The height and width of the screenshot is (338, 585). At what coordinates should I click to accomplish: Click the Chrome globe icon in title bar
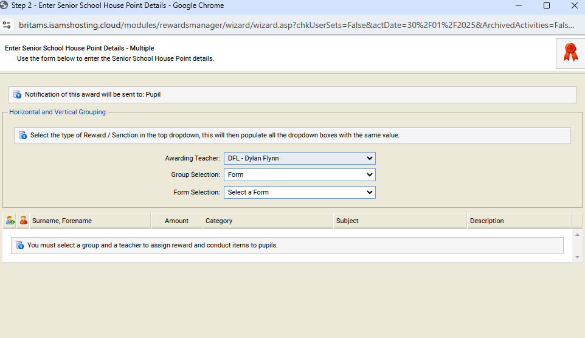point(5,5)
